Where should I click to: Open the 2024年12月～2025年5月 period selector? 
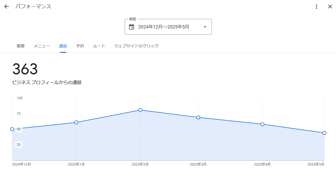(164, 27)
